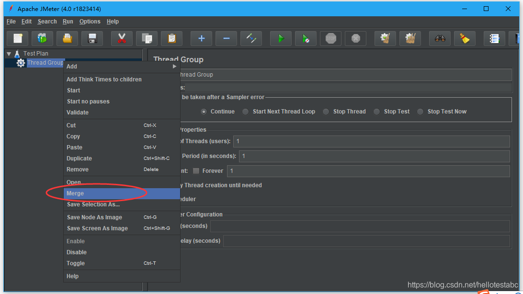Screen dimensions: 523x294
Task: Click the Thread Group gear icon
Action: tap(21, 63)
